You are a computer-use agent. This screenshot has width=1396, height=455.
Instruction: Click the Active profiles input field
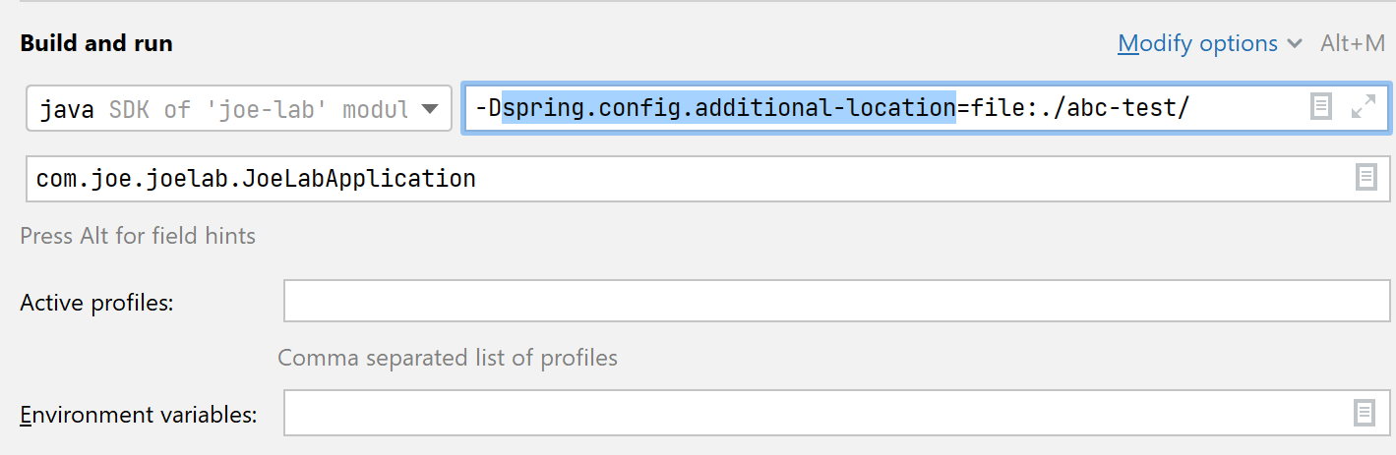(x=836, y=302)
